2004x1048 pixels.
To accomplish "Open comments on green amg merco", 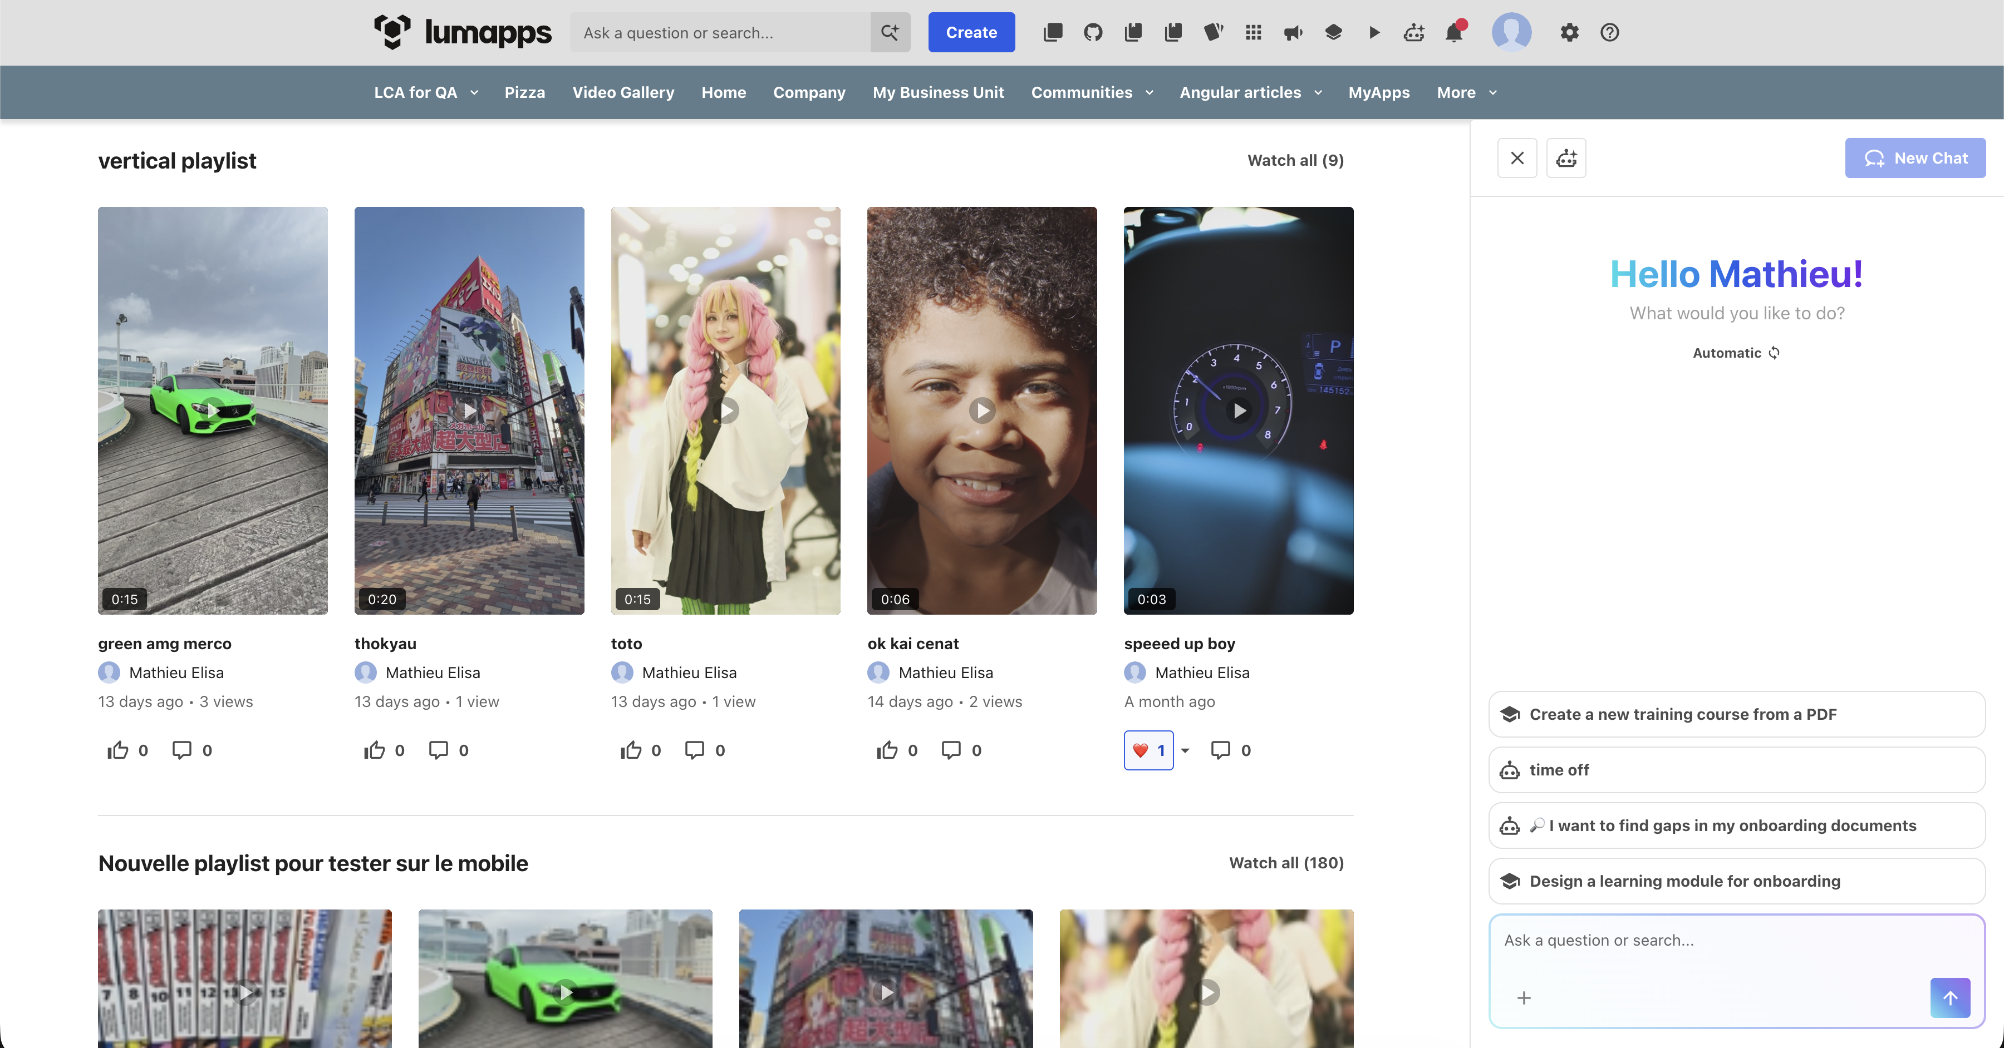I will (191, 750).
